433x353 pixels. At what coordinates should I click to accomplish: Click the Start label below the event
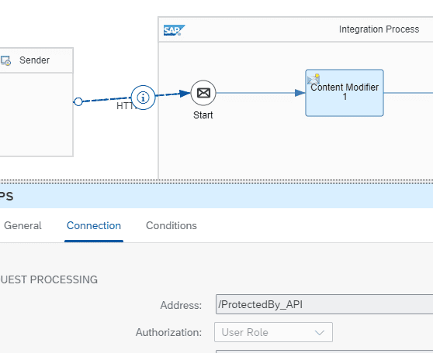click(x=203, y=115)
